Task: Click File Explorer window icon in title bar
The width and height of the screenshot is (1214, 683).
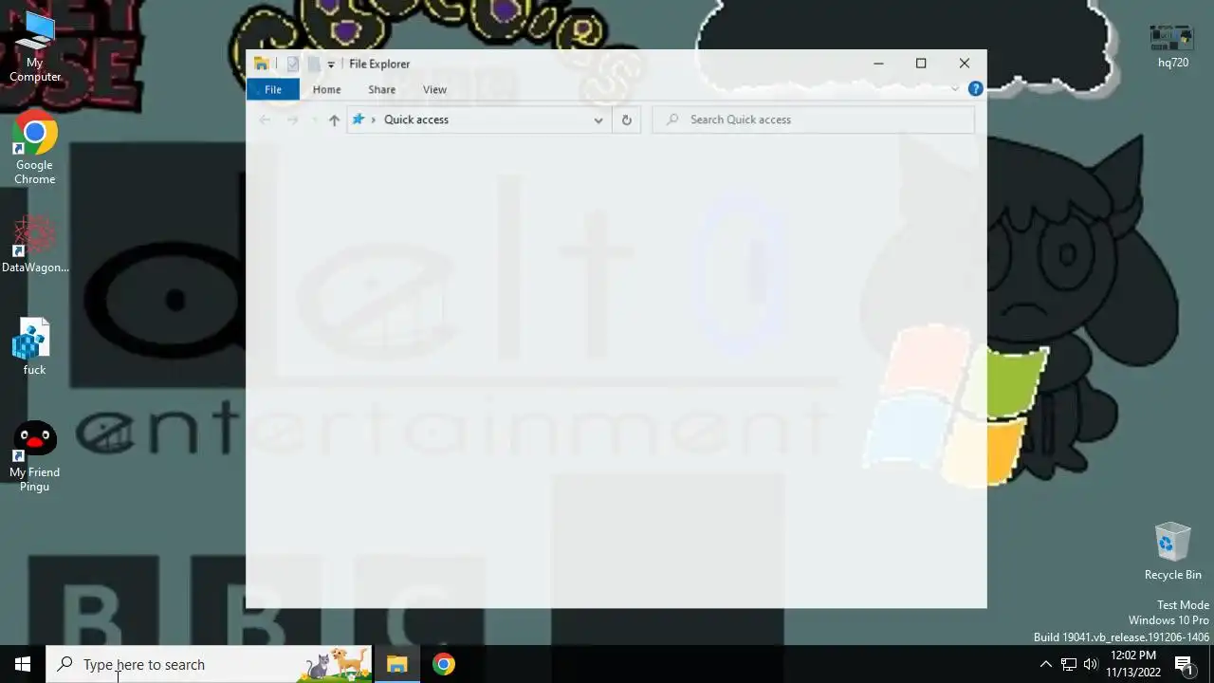Action: pos(262,64)
